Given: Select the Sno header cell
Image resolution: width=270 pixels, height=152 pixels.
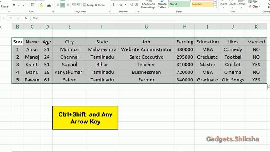Looking at the screenshot, I should click(x=17, y=42).
